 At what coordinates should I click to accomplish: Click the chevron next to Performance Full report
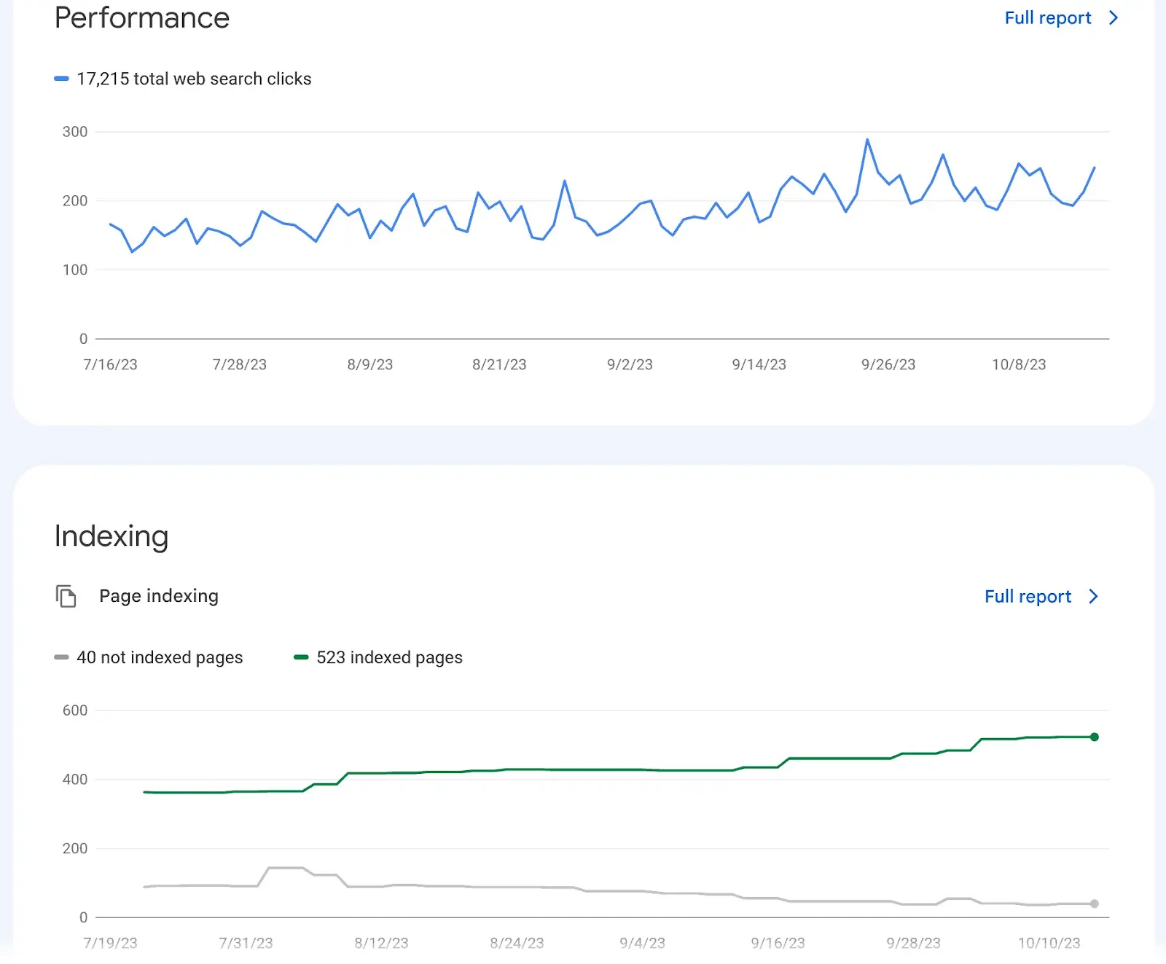click(1111, 17)
